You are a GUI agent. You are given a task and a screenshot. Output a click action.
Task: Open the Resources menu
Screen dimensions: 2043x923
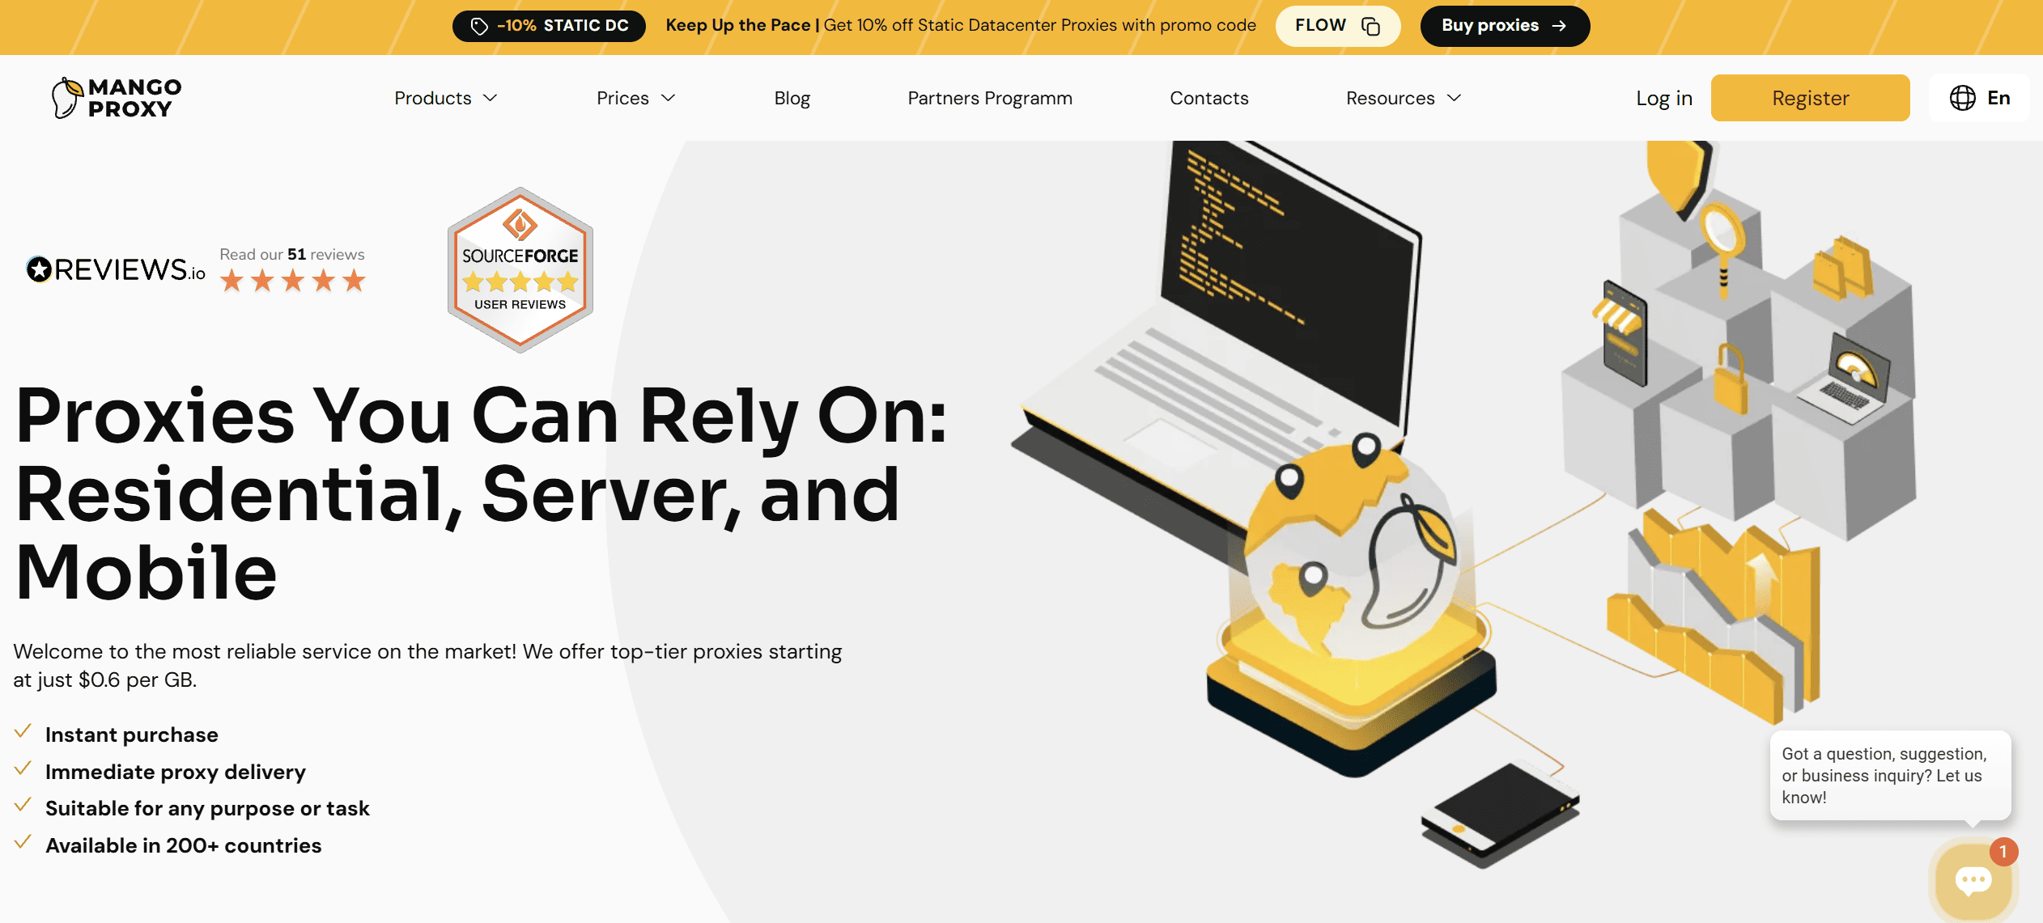1404,98
